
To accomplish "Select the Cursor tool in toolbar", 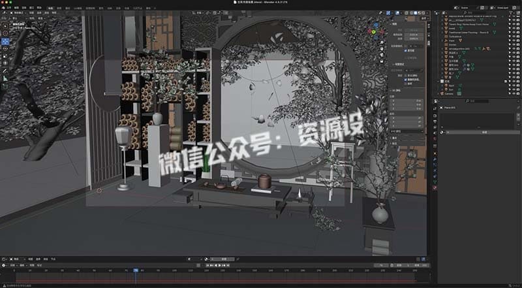I will tap(5, 33).
